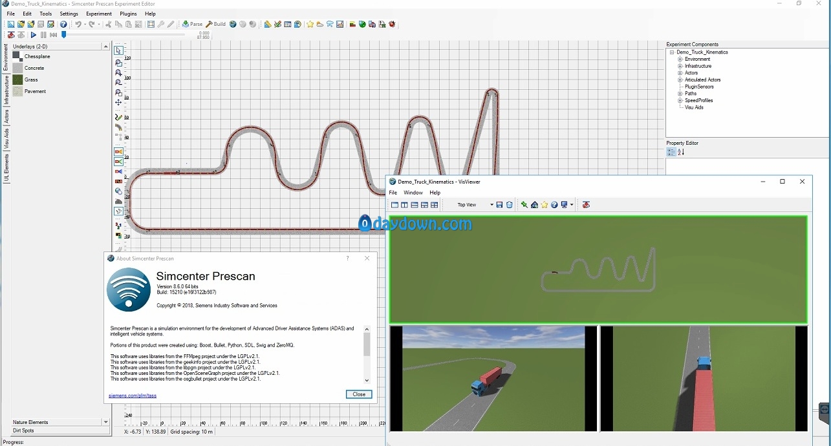831x446 pixels.
Task: Click the yellow star favorites icon in Experiment Editor
Action: click(310, 24)
